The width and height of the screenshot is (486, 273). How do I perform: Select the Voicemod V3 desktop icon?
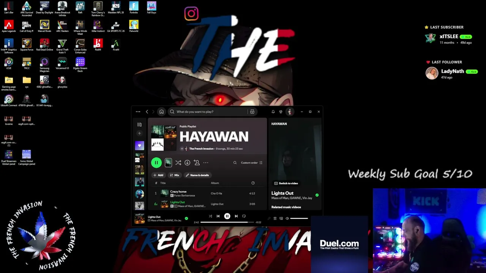point(62,63)
